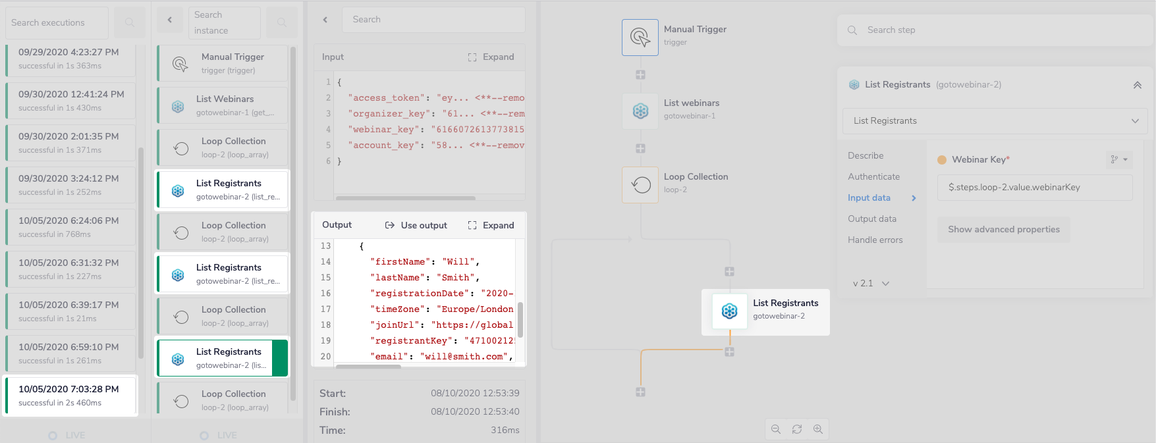Open the List Registrants operation dropdown
Image resolution: width=1156 pixels, height=443 pixels.
(x=995, y=121)
